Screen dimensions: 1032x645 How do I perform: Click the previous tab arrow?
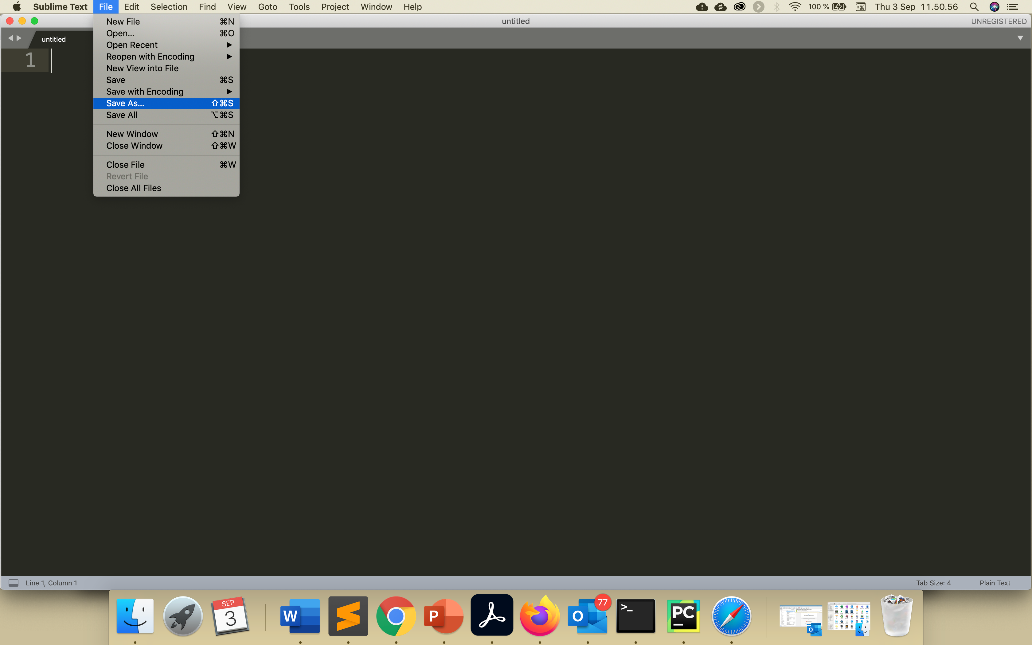click(x=11, y=38)
